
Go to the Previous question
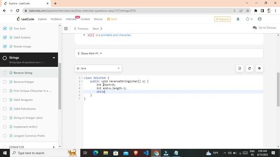[x=81, y=29]
